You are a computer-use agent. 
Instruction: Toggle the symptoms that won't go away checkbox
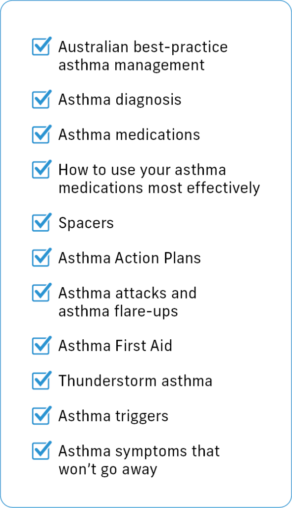coord(41,451)
